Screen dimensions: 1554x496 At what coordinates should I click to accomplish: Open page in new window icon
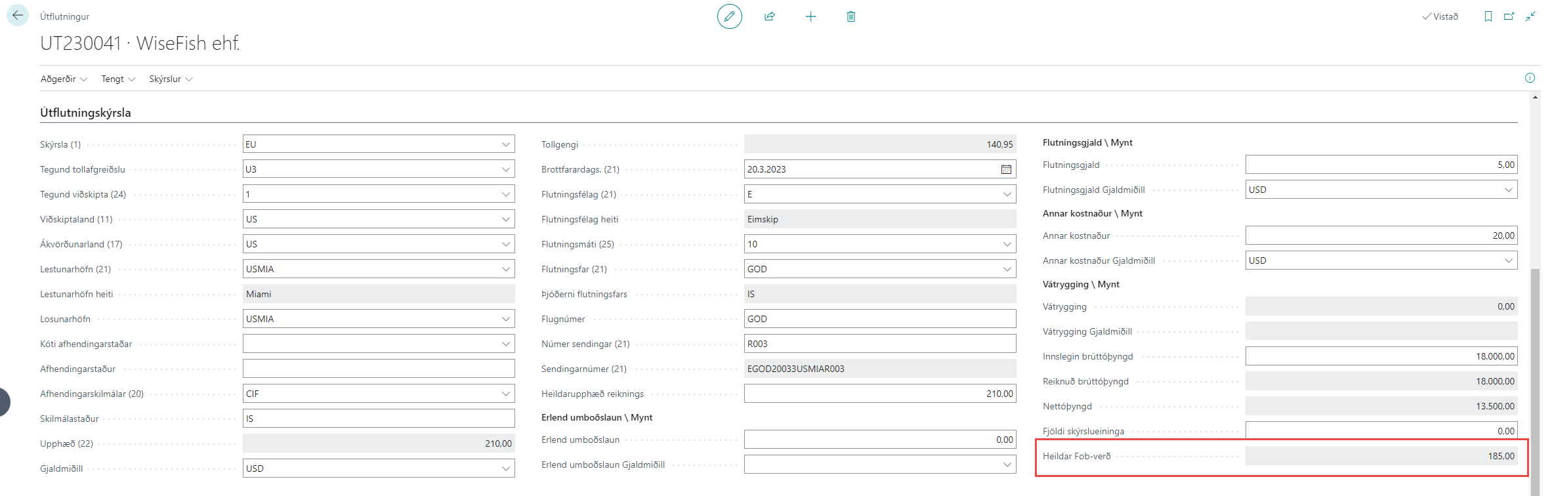point(1509,16)
